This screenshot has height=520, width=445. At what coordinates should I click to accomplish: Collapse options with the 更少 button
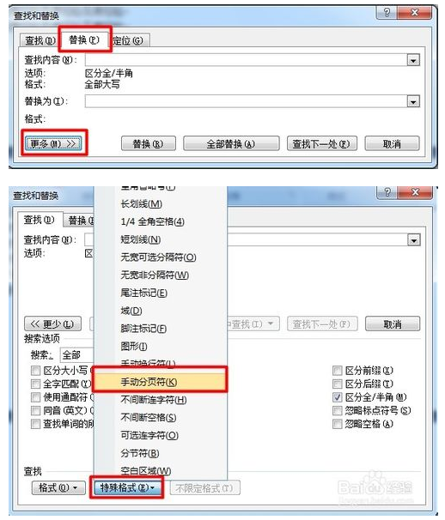(52, 323)
